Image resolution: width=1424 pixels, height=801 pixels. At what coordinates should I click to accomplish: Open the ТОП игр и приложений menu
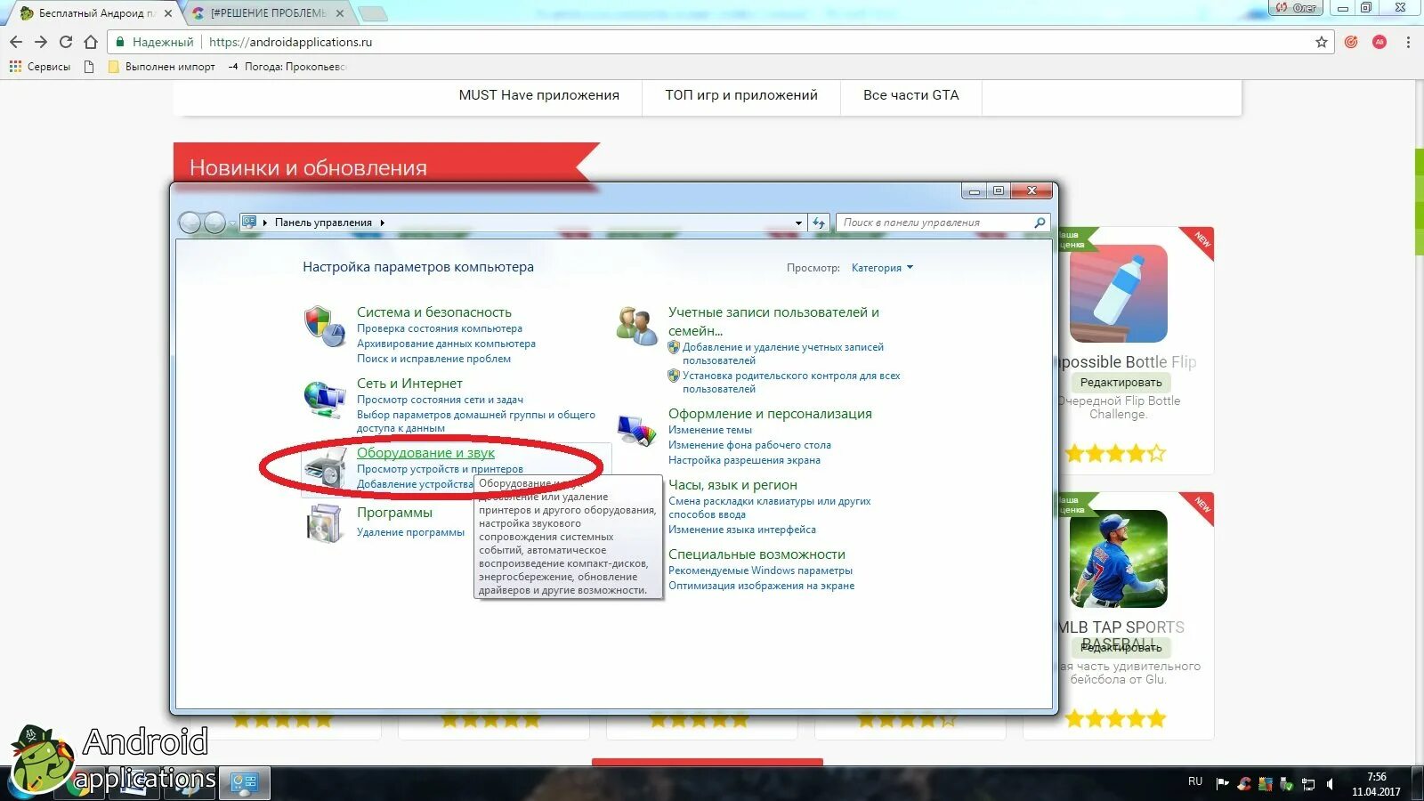741,95
